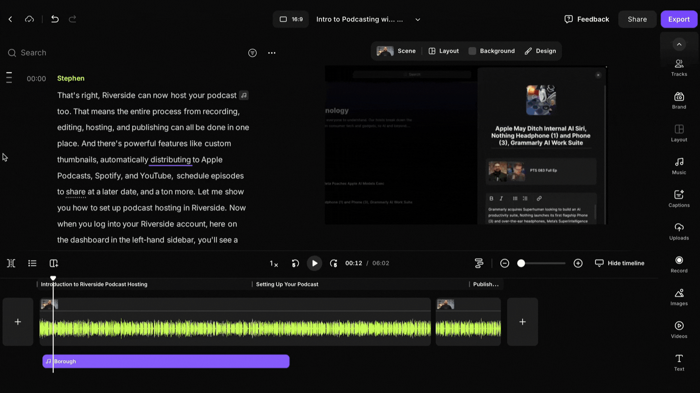
Task: Play the video
Action: pos(314,263)
